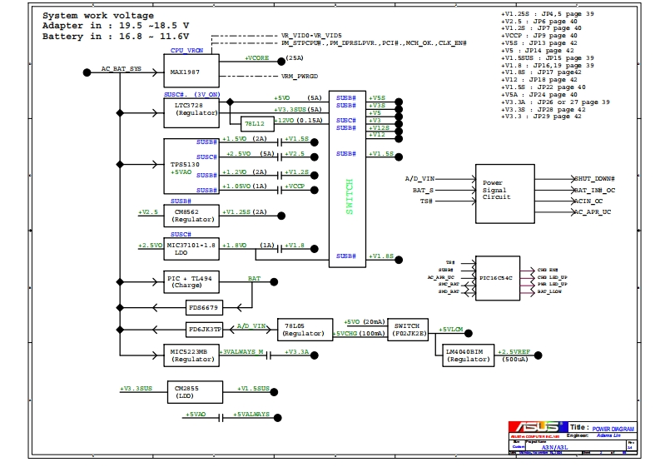This screenshot has height=467, width=660.
Task: Select the PIC + TL494 charge block
Action: tap(191, 282)
